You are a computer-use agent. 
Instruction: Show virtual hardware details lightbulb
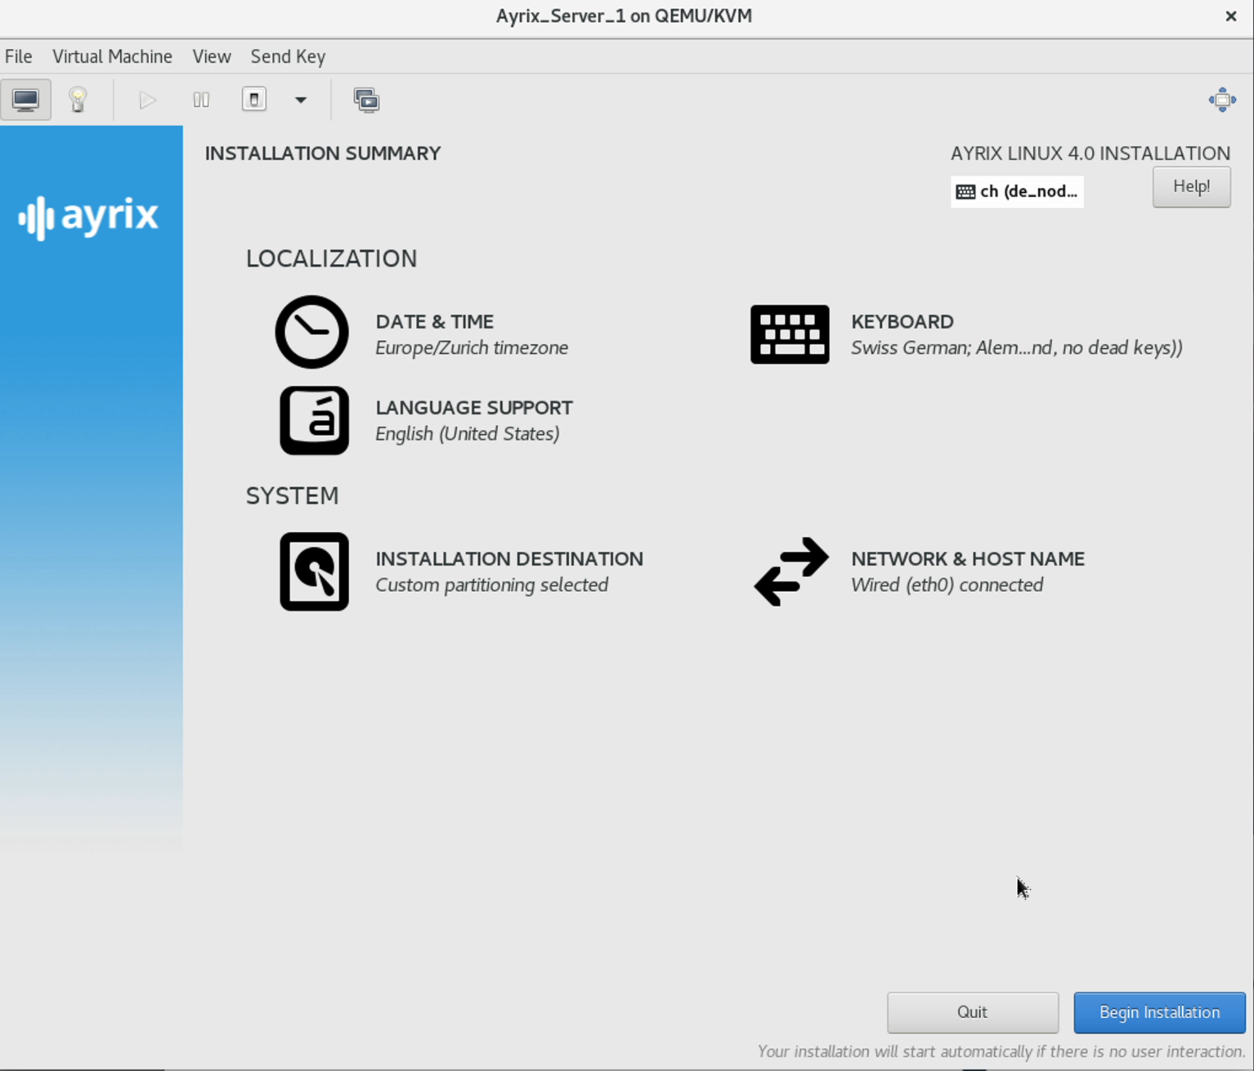click(78, 100)
